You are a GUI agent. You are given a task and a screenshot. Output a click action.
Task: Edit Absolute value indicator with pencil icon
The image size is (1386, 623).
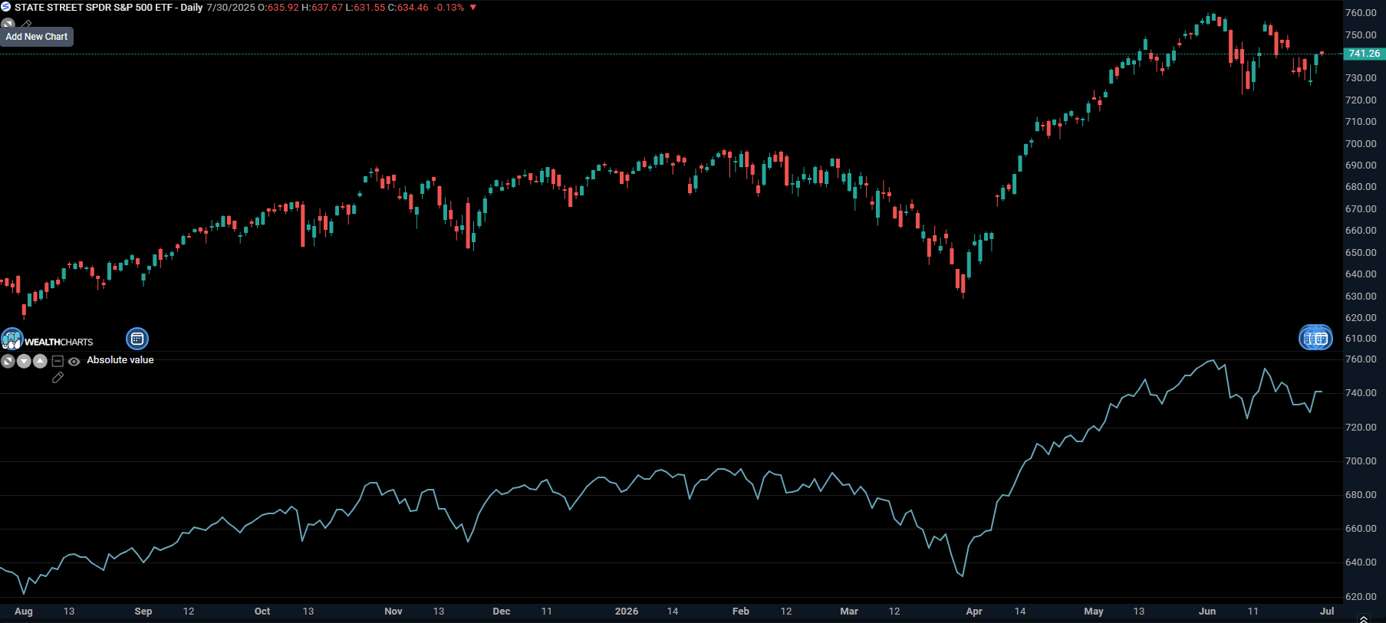pos(58,377)
